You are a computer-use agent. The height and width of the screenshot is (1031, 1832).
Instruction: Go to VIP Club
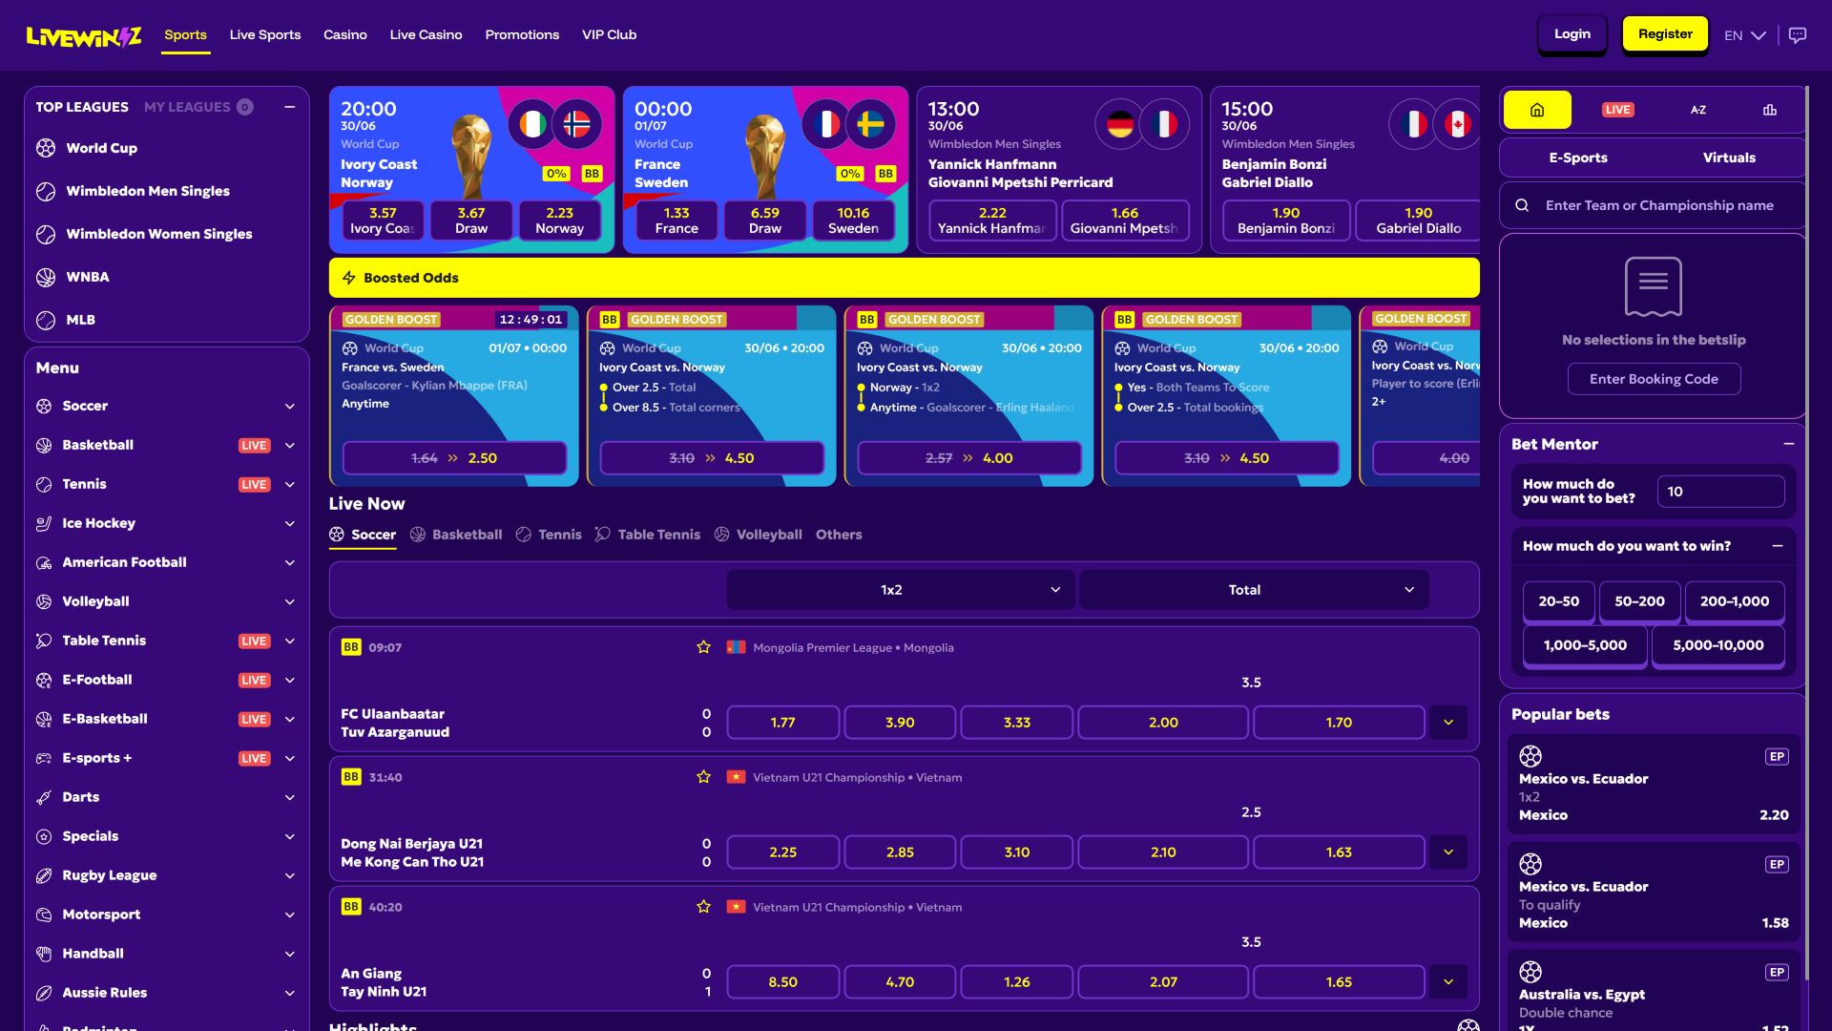(609, 34)
